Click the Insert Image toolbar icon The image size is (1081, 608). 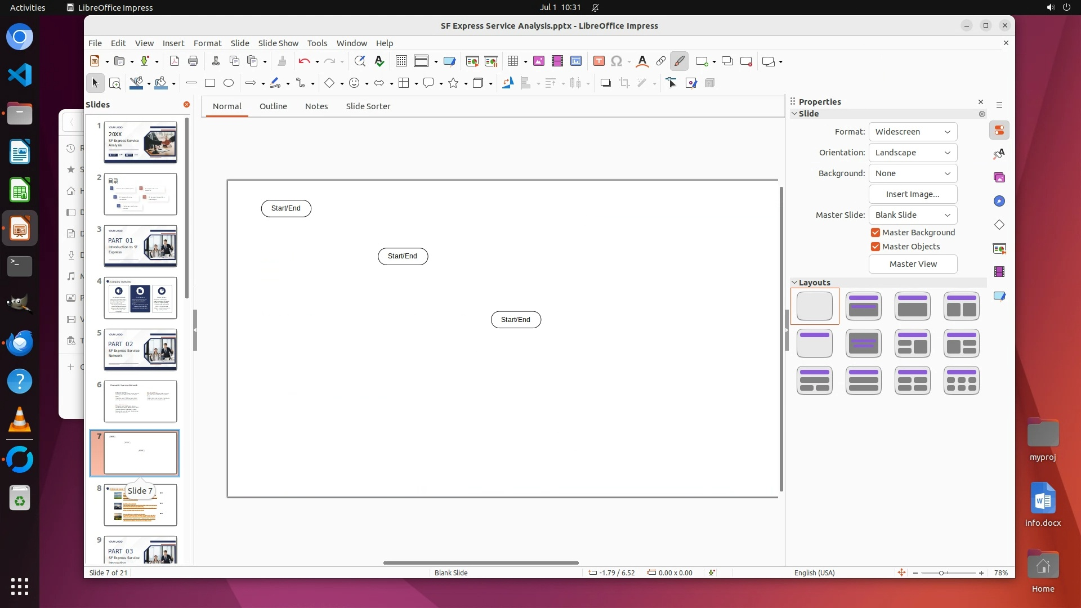539,61
